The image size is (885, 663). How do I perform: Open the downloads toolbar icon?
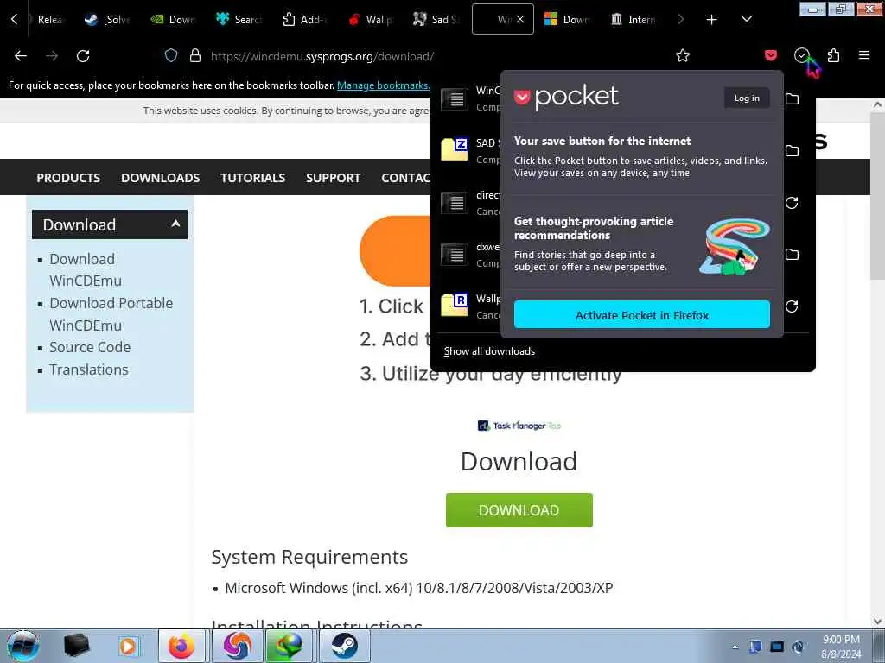click(x=801, y=55)
